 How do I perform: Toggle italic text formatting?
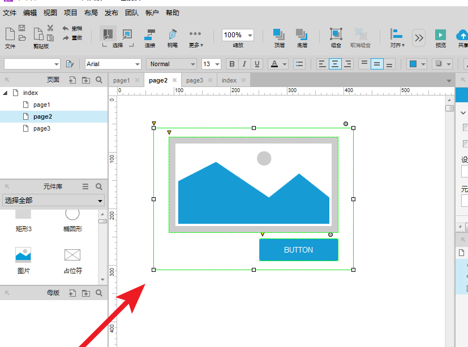pos(244,64)
